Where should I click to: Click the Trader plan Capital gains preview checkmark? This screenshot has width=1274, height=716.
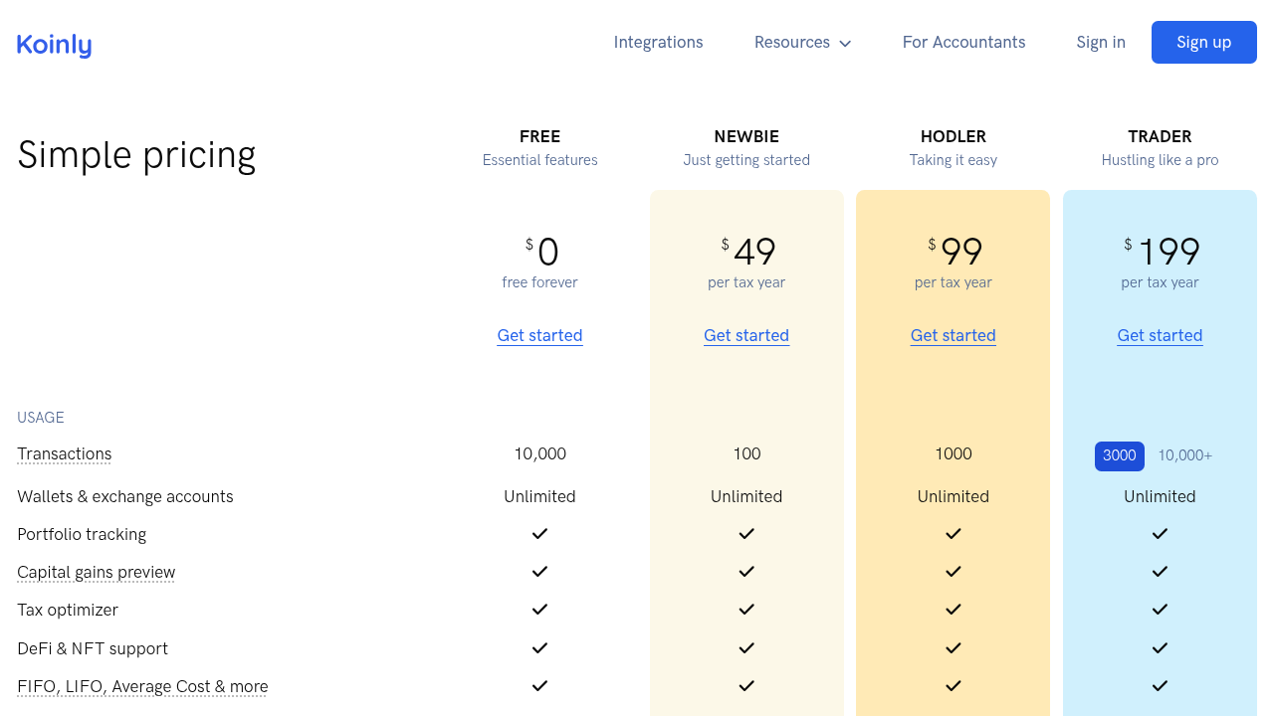[1160, 572]
